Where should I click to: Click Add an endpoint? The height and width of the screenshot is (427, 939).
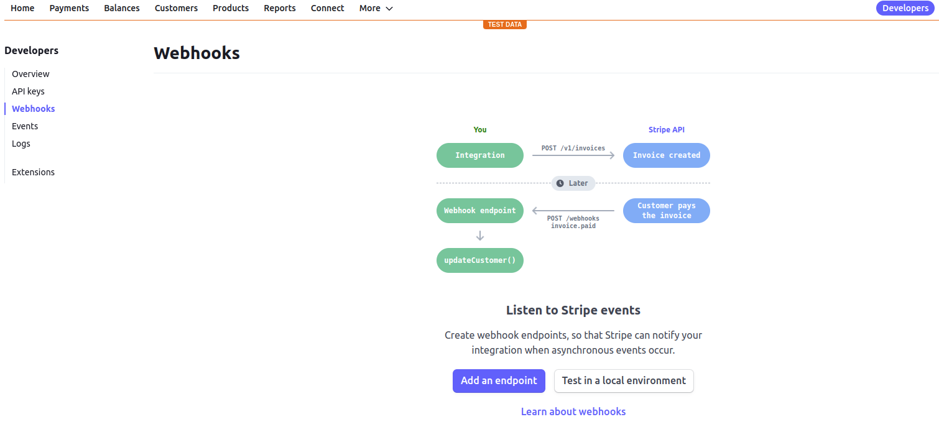499,380
